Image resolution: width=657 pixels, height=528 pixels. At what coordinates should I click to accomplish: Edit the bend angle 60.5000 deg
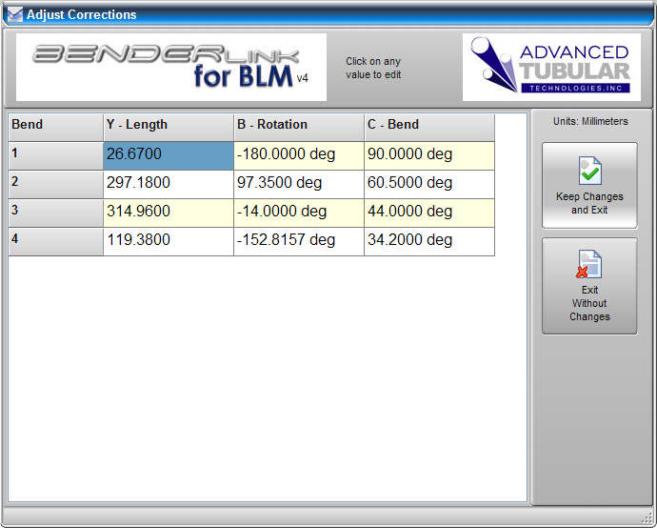[428, 183]
